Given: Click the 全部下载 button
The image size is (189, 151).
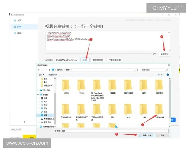Looking at the screenshot, I should click(164, 54).
